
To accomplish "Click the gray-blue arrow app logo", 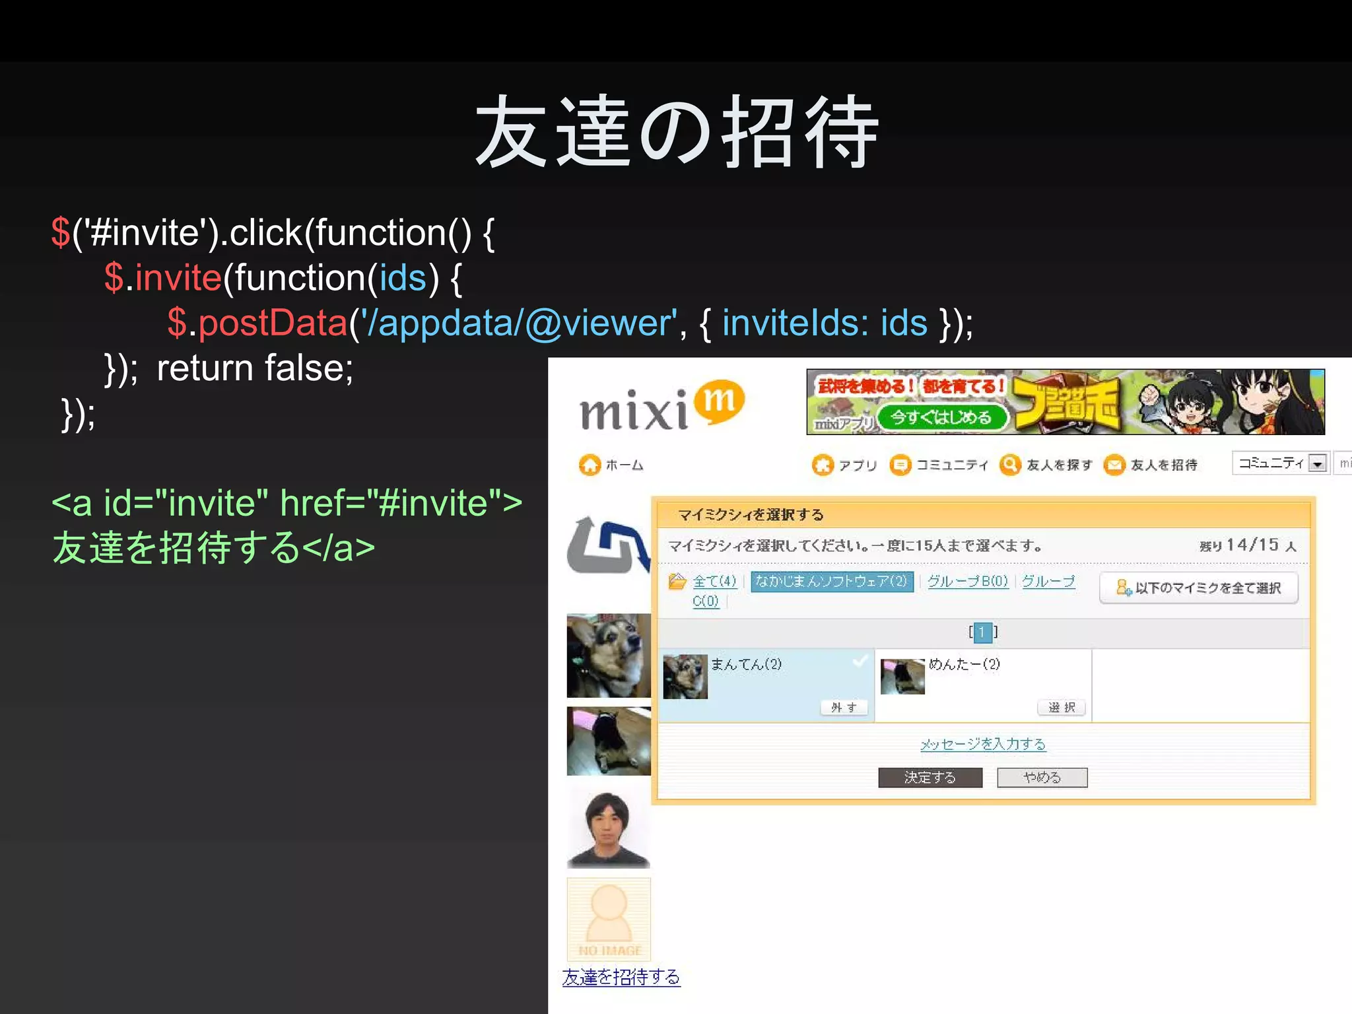I will pyautogui.click(x=608, y=545).
